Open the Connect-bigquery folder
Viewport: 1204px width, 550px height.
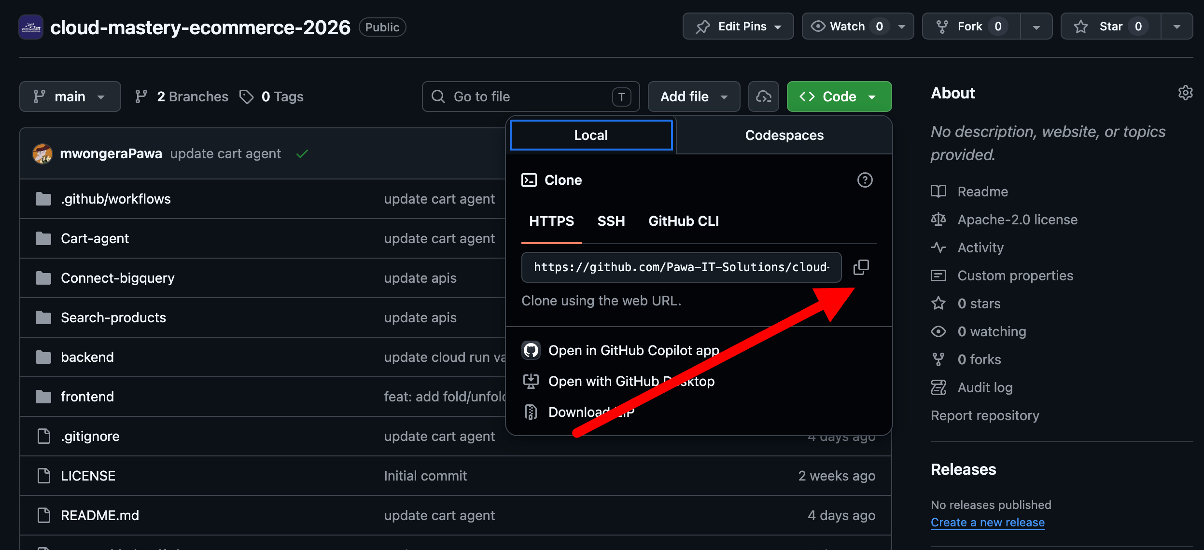point(117,278)
